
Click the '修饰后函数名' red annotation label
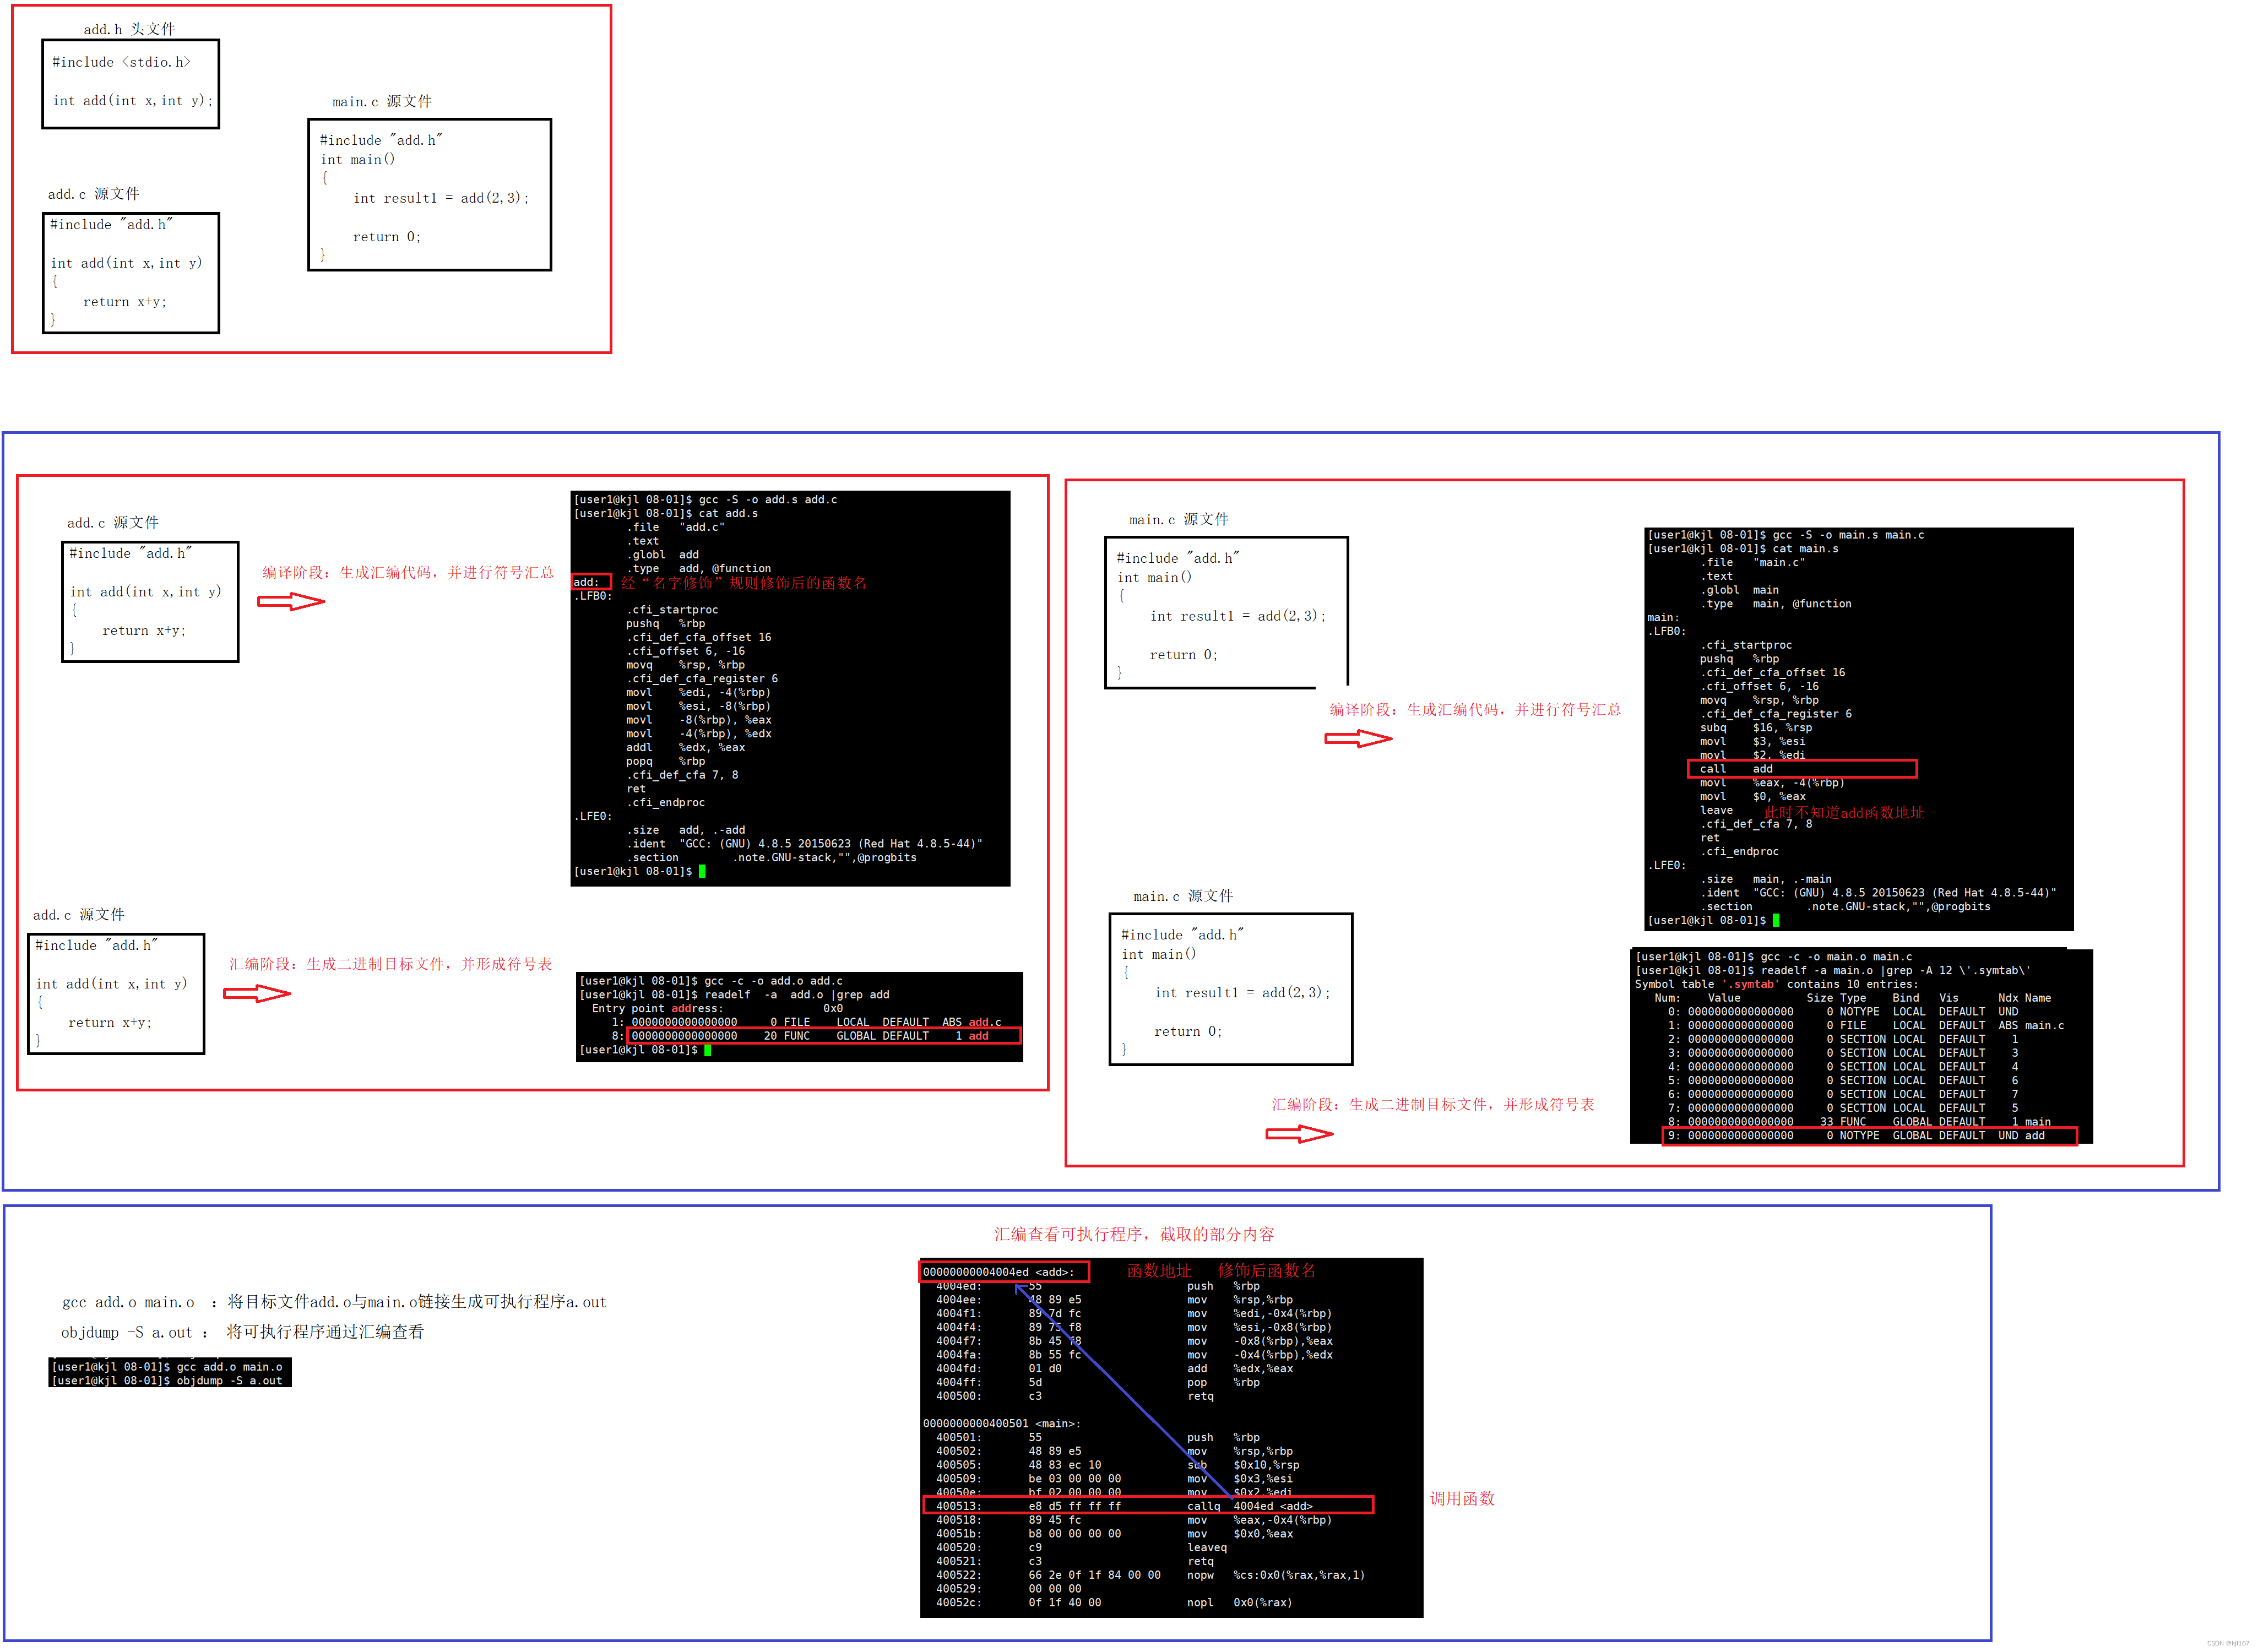(x=1266, y=1270)
